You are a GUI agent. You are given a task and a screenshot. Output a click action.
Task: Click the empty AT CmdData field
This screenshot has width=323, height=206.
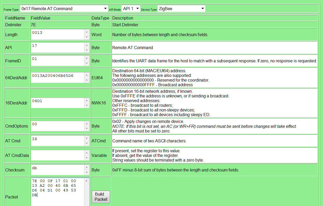click(57, 155)
